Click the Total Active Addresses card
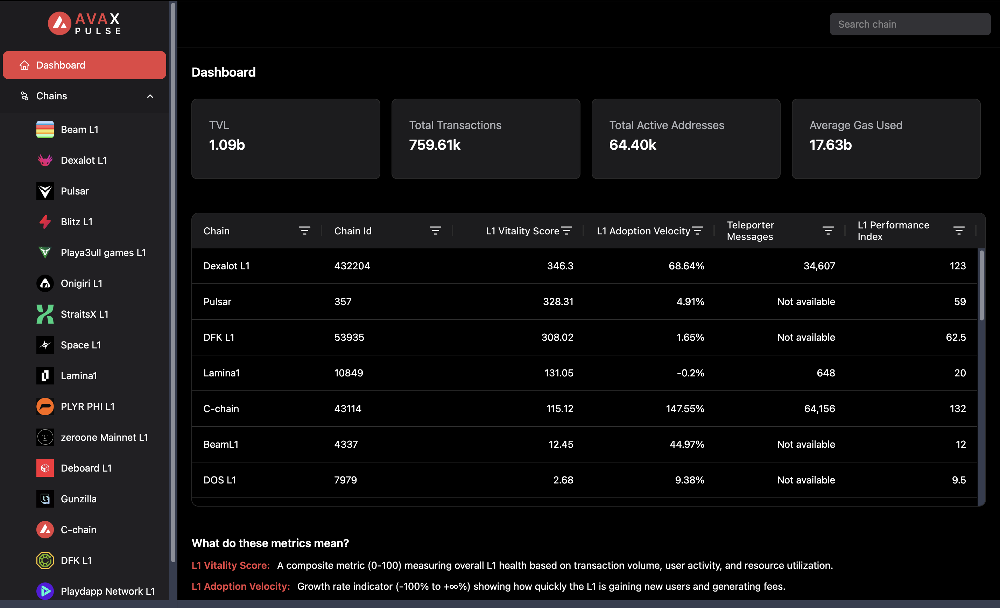Viewport: 1000px width, 608px height. [686, 139]
